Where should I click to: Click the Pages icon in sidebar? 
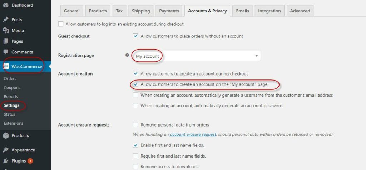tap(6, 41)
